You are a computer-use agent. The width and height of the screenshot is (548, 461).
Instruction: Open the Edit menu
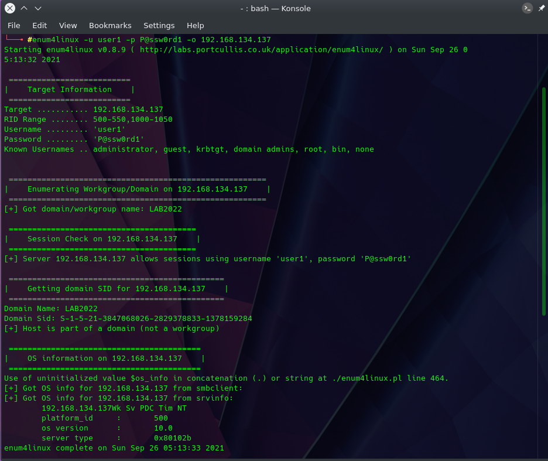click(x=39, y=26)
